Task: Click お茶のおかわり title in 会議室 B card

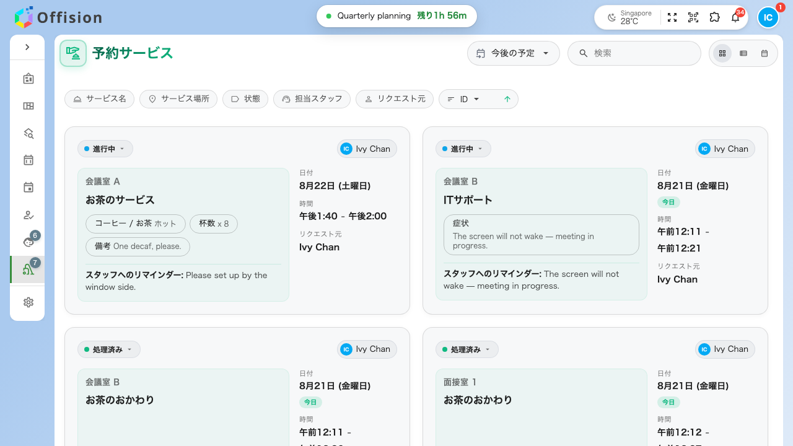Action: [120, 400]
